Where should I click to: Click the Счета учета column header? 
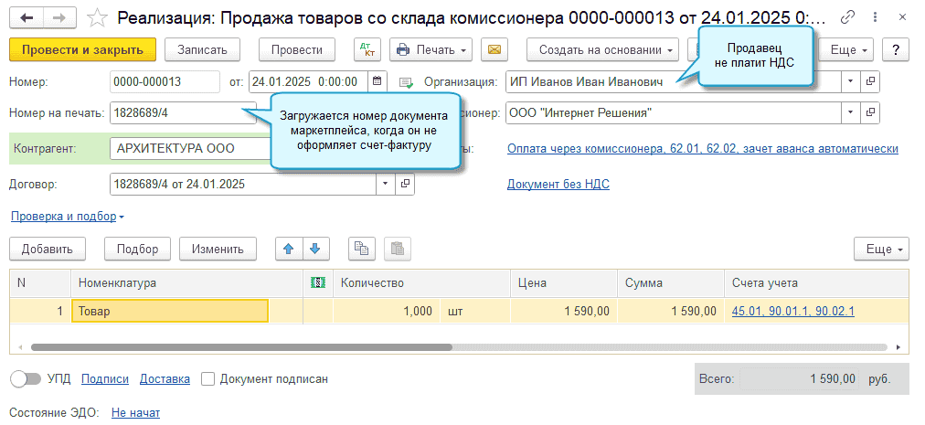click(x=816, y=282)
